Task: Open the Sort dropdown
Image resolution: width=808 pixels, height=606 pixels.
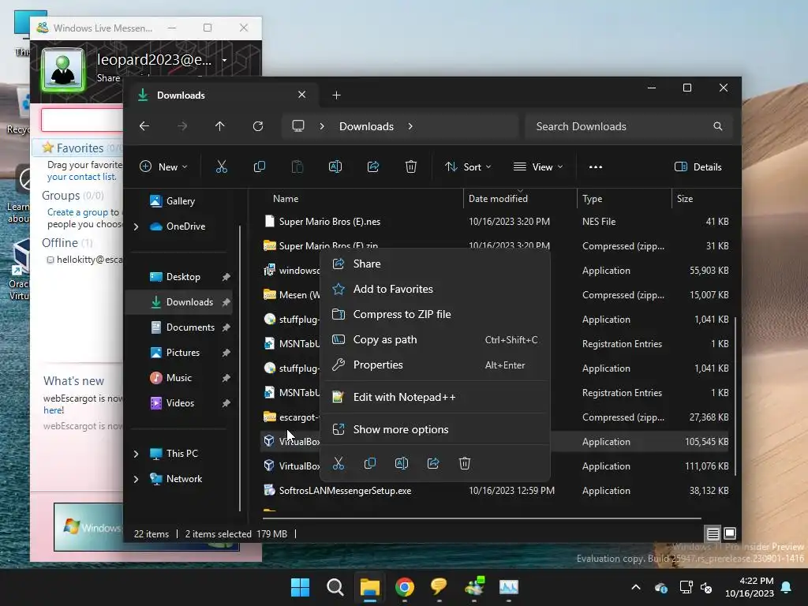Action: point(468,167)
